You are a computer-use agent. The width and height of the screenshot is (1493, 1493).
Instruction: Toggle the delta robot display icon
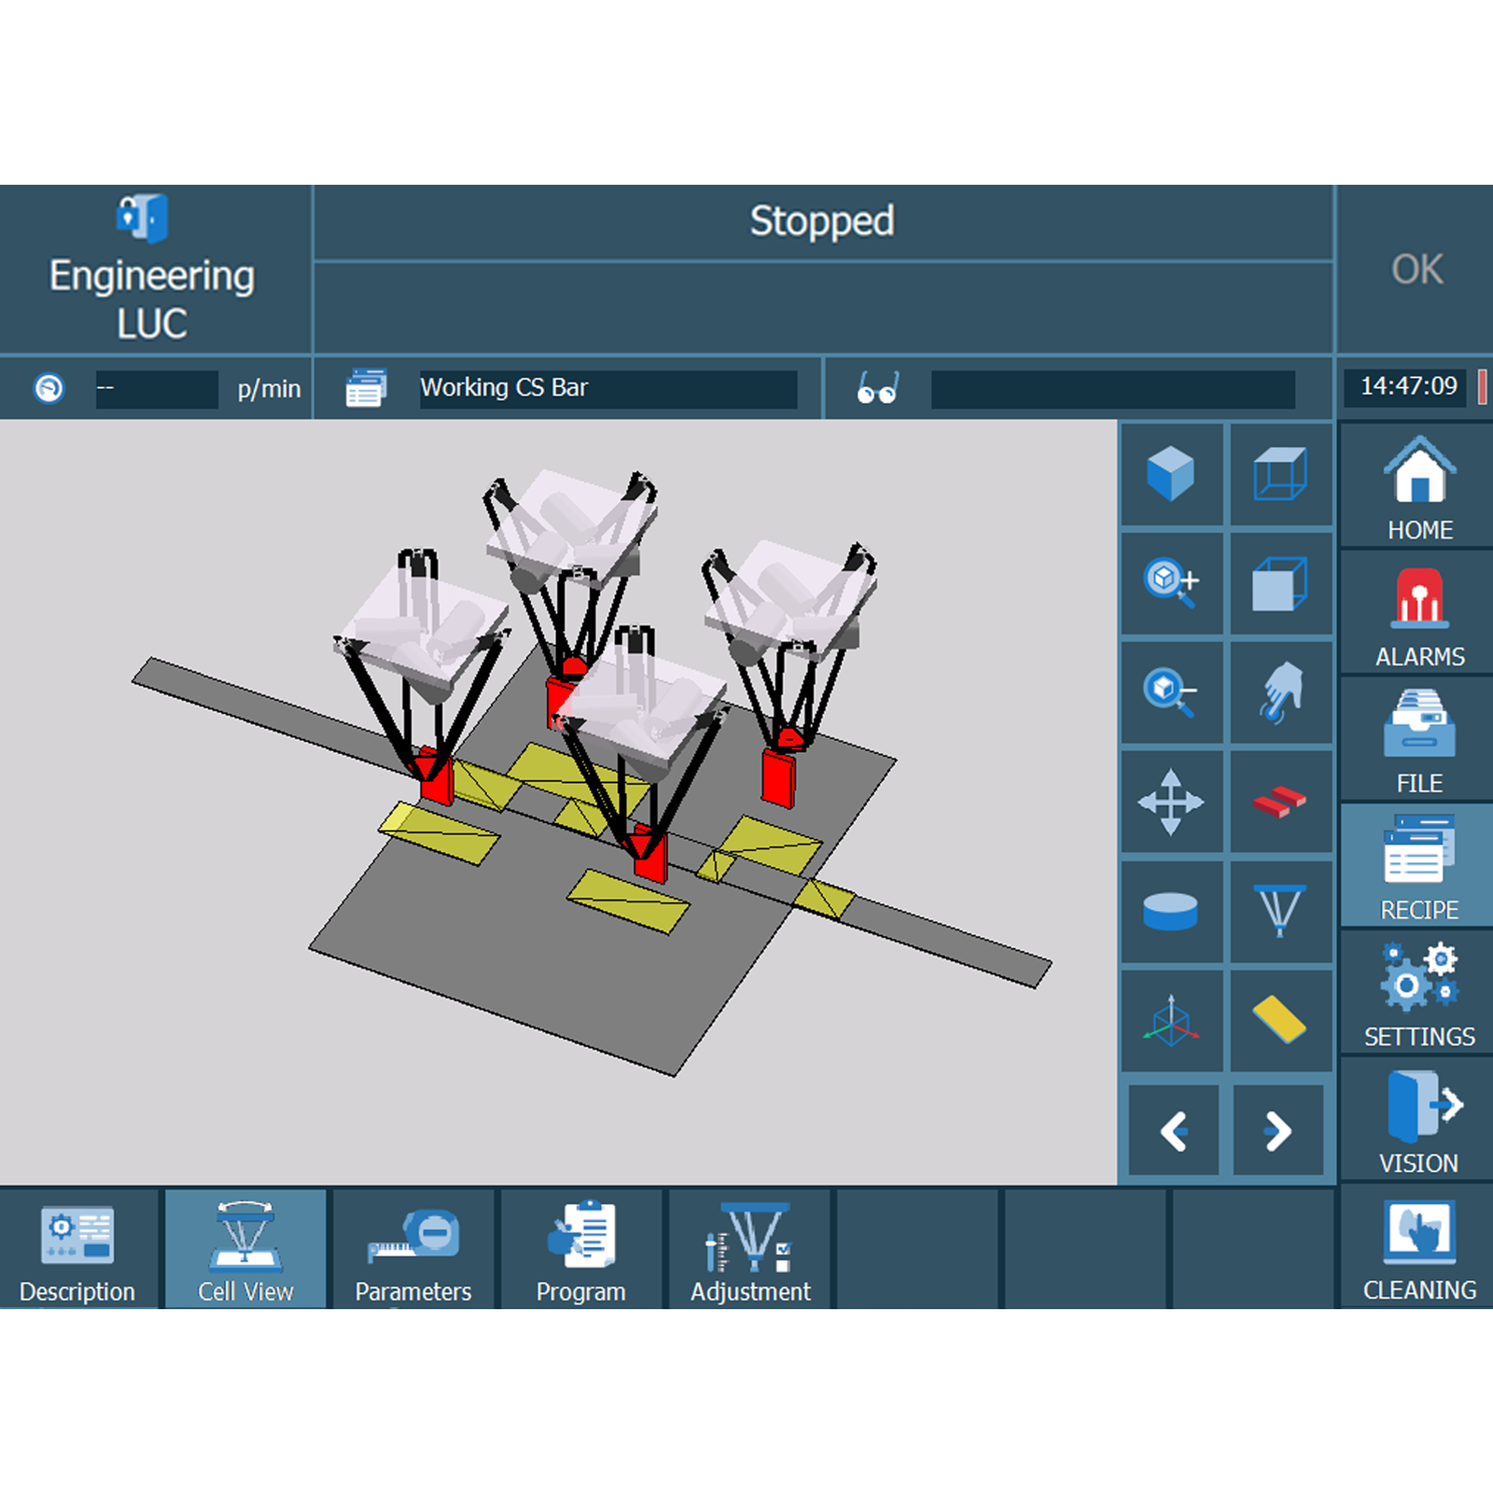(x=1280, y=911)
